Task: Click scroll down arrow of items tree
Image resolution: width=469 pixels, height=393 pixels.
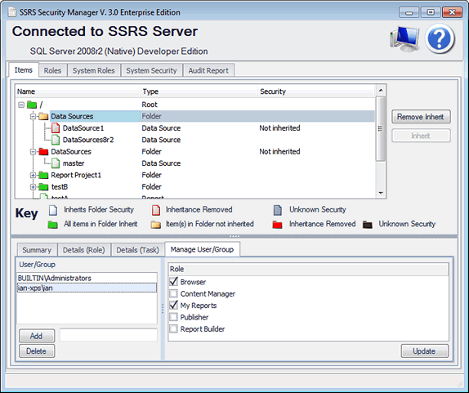Action: 381,193
